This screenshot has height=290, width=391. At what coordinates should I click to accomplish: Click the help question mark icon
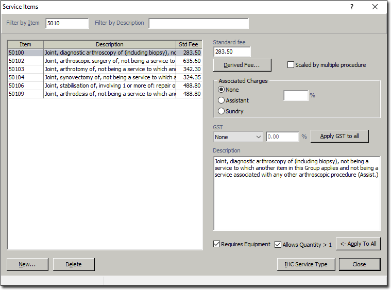pyautogui.click(x=352, y=7)
